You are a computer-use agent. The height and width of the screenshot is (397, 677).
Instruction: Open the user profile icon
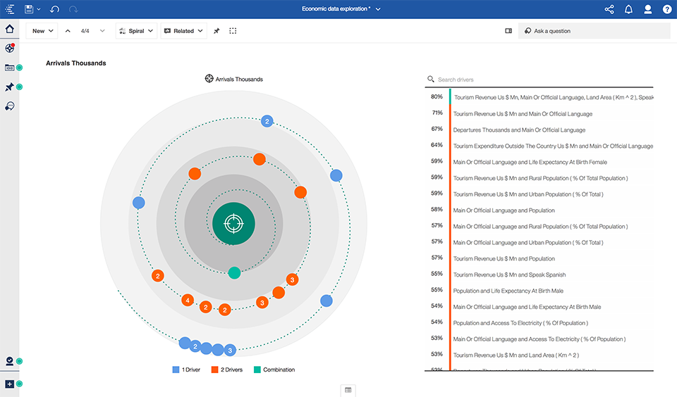[647, 9]
